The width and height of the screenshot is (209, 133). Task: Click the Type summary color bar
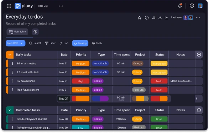pyautogui.click(x=100, y=99)
